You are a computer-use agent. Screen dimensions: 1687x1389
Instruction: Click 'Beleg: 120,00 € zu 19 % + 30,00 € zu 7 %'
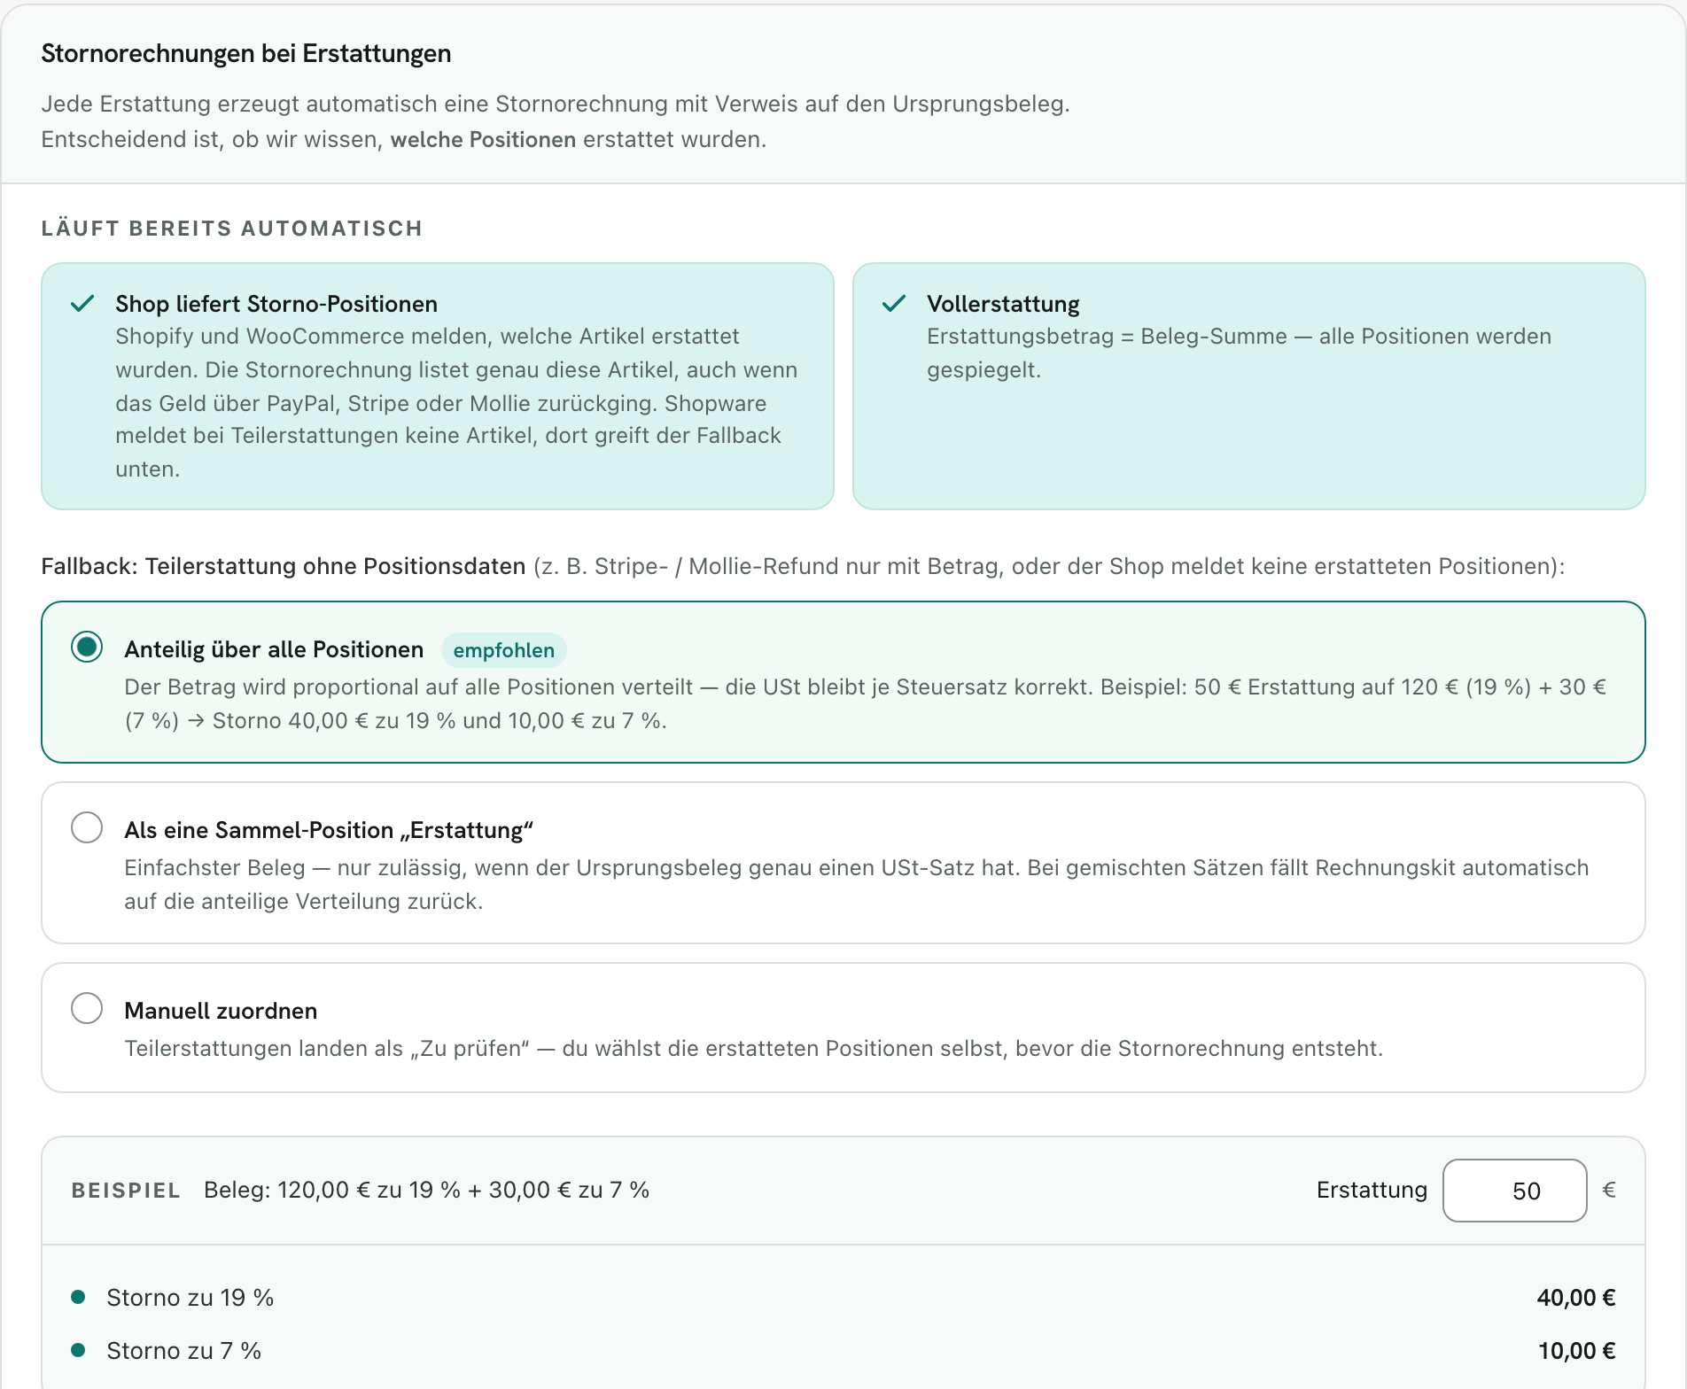(426, 1190)
